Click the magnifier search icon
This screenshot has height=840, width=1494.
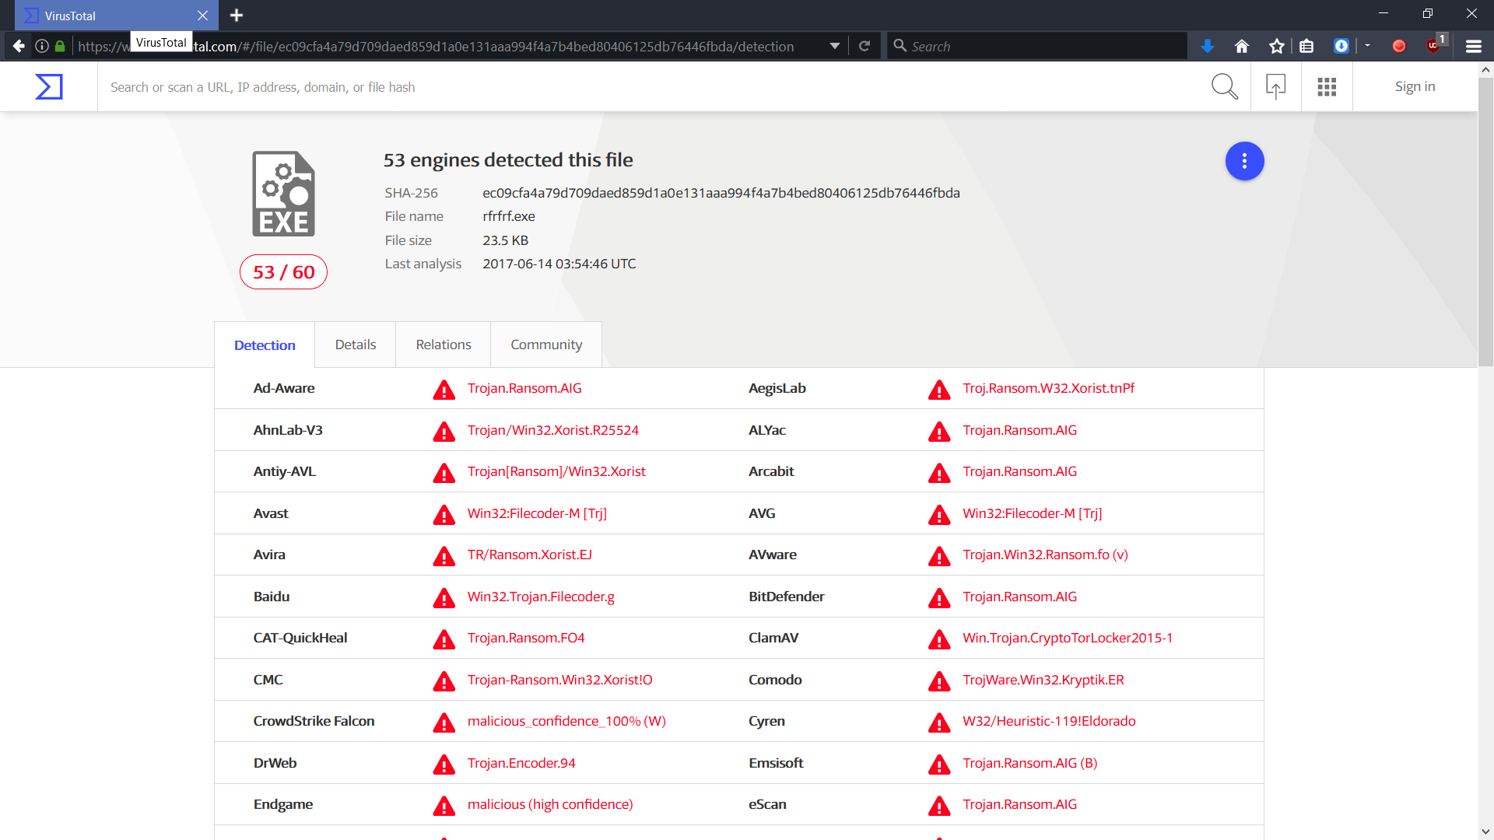click(1224, 86)
